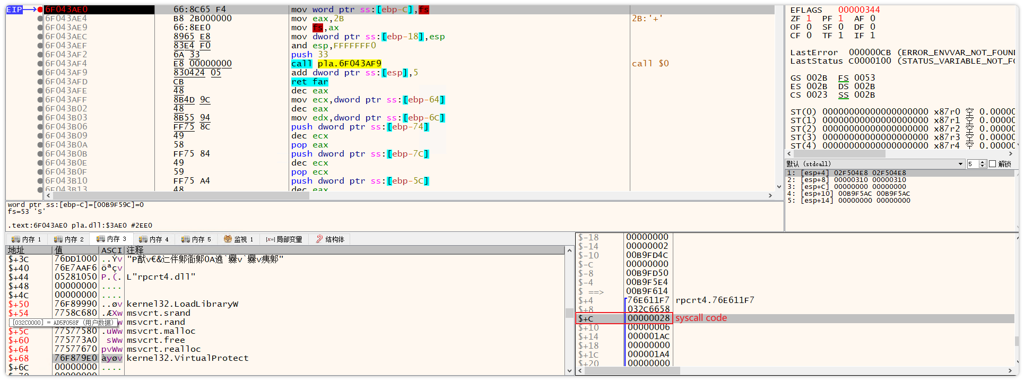Viewport: 1024px width, 381px height.
Task: Click the blue EIP arrow indicator
Action: [x=22, y=10]
